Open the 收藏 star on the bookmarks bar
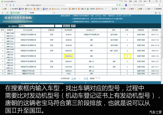 pos(4,9)
